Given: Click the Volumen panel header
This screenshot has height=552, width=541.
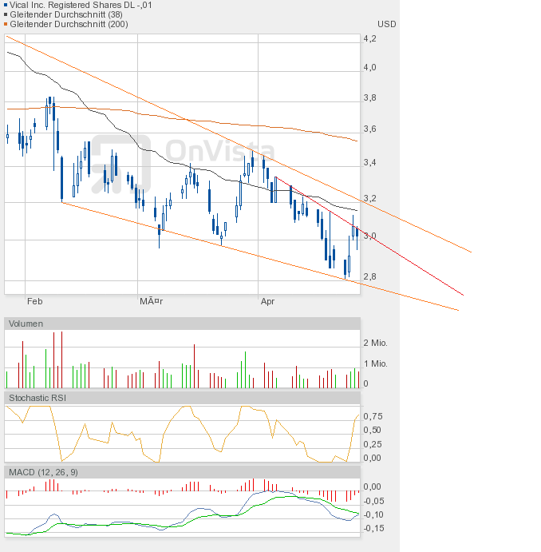Looking at the screenshot, I should 26,324.
